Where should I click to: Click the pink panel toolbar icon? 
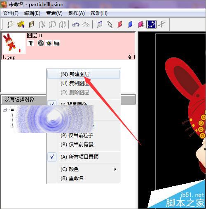tap(141, 24)
